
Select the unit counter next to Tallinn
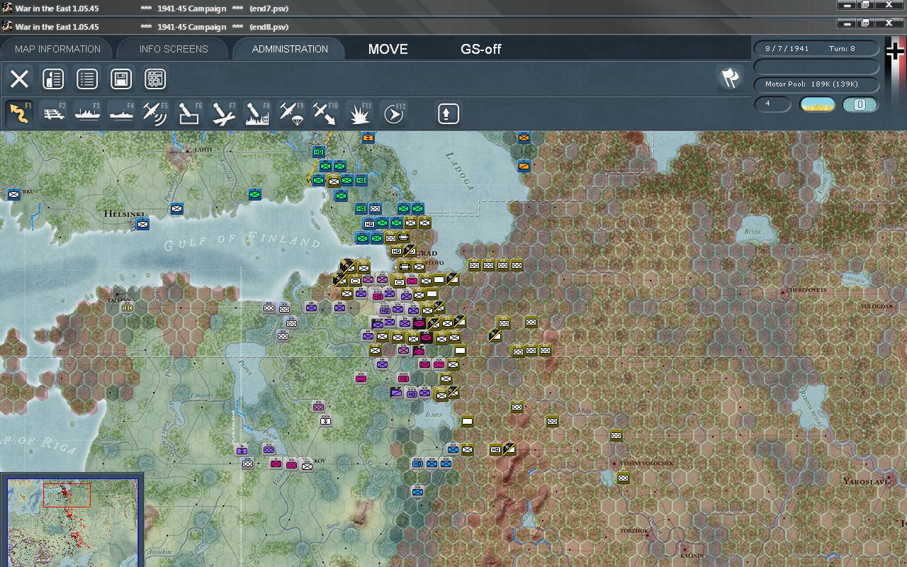point(128,308)
